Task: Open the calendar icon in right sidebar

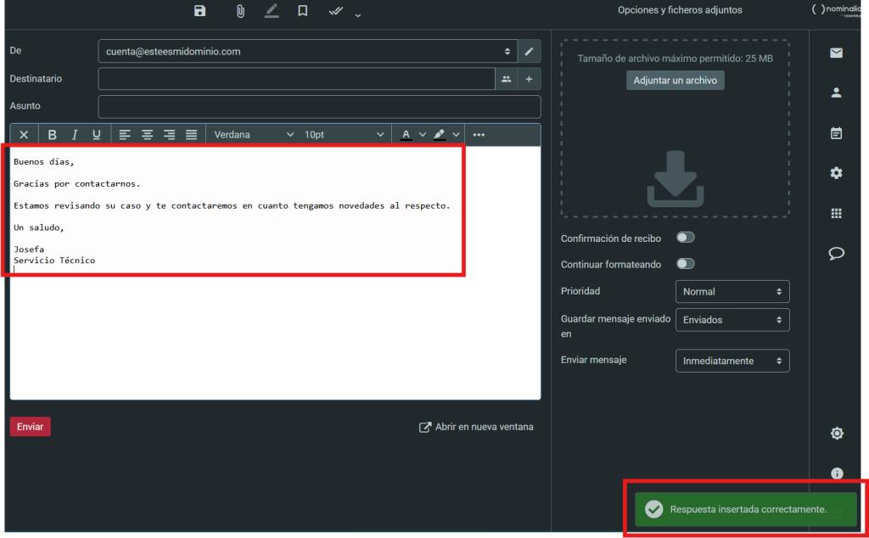Action: [836, 133]
